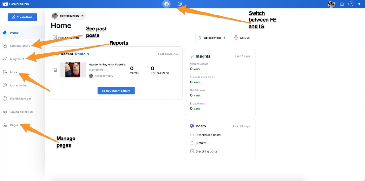Open the Happy Friday post thumbnail
365x181 pixels.
click(x=73, y=70)
